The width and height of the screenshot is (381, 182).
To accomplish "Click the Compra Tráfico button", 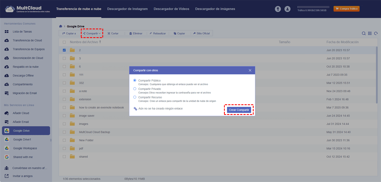I will pos(346,9).
